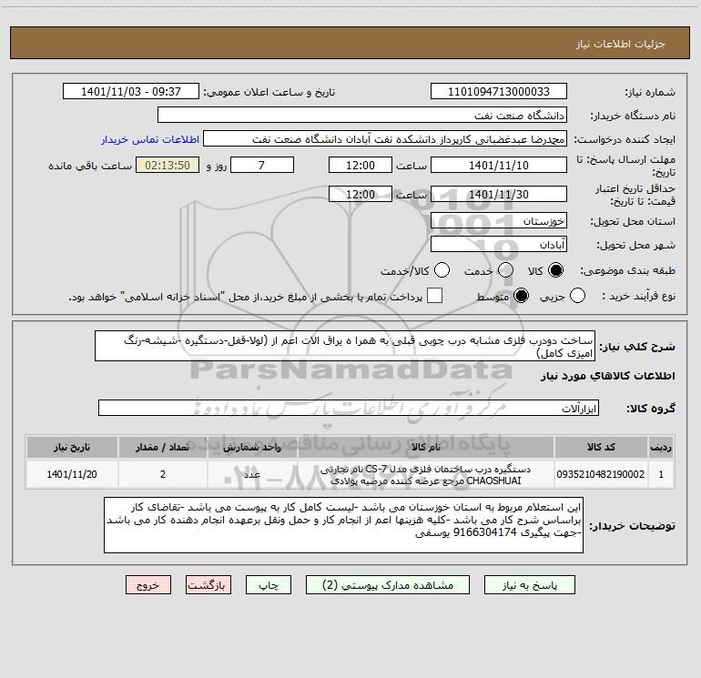Image resolution: width=701 pixels, height=678 pixels.
Task: Click the دانشگاه صنعت نفت buyer name field
Action: (362, 116)
